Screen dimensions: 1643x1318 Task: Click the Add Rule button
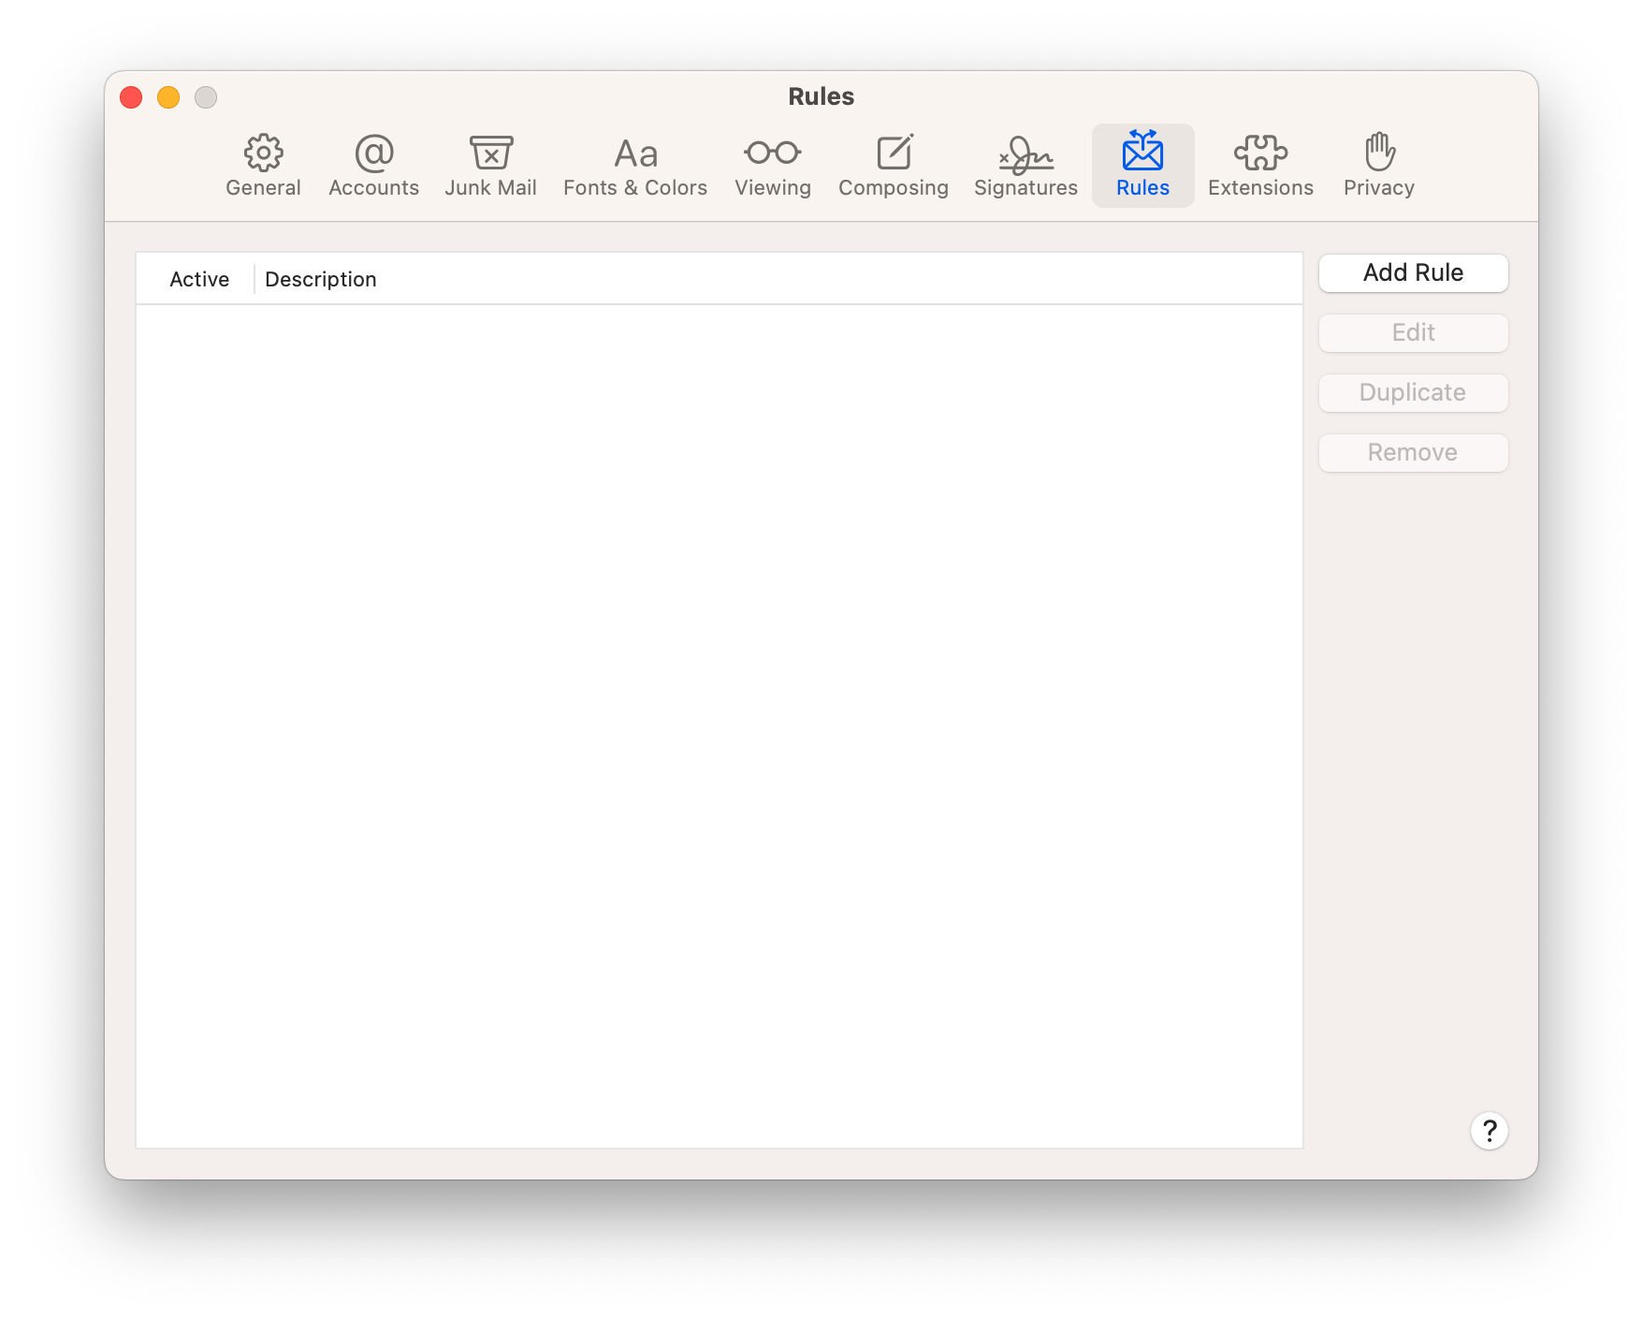coord(1413,273)
